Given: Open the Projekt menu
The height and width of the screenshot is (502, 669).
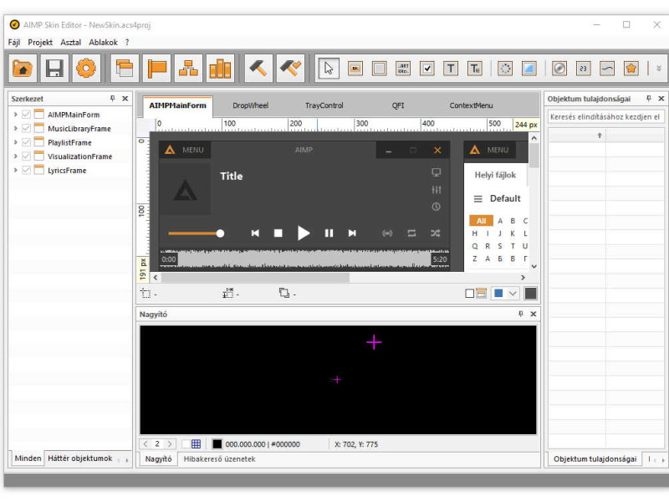Looking at the screenshot, I should coord(40,43).
